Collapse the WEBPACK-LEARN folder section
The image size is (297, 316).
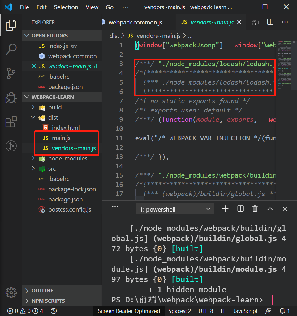click(x=62, y=97)
